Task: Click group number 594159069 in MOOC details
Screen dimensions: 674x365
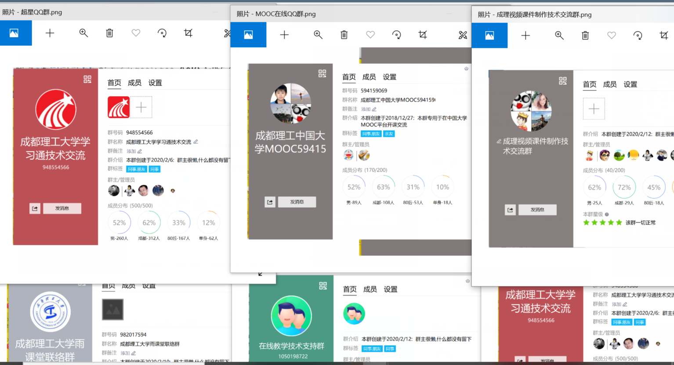Action: coord(374,91)
